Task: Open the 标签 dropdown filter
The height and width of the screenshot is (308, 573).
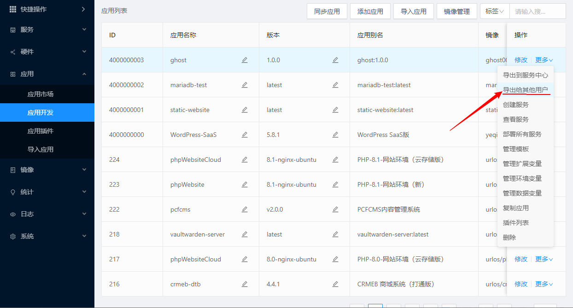Action: click(x=494, y=11)
